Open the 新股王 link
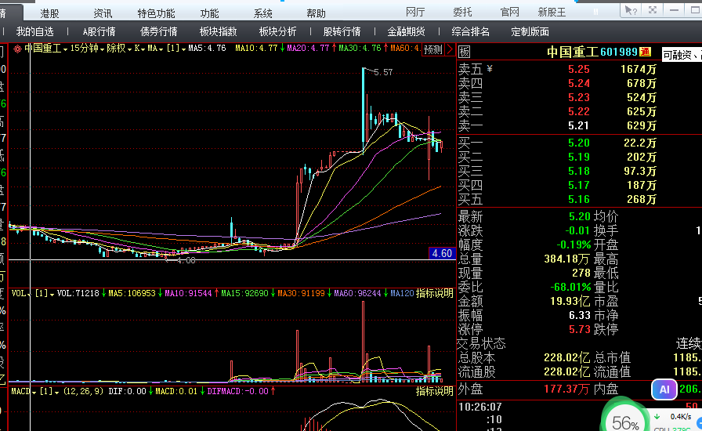 coord(552,12)
